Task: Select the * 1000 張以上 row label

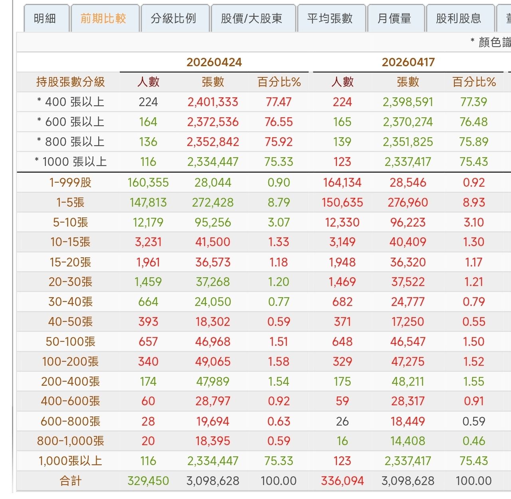Action: click(71, 162)
